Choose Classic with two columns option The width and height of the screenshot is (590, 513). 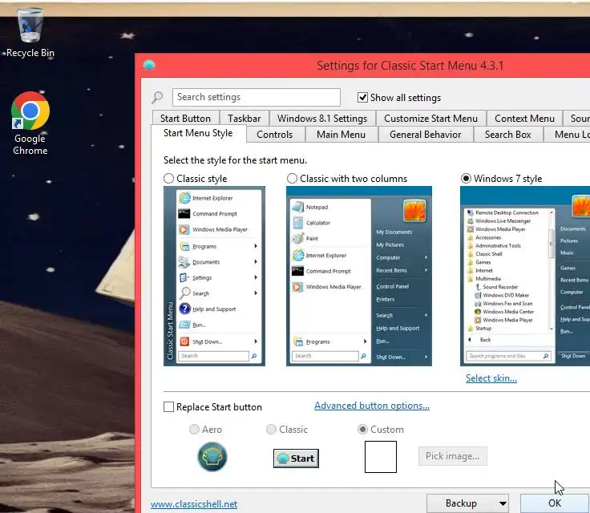(292, 179)
